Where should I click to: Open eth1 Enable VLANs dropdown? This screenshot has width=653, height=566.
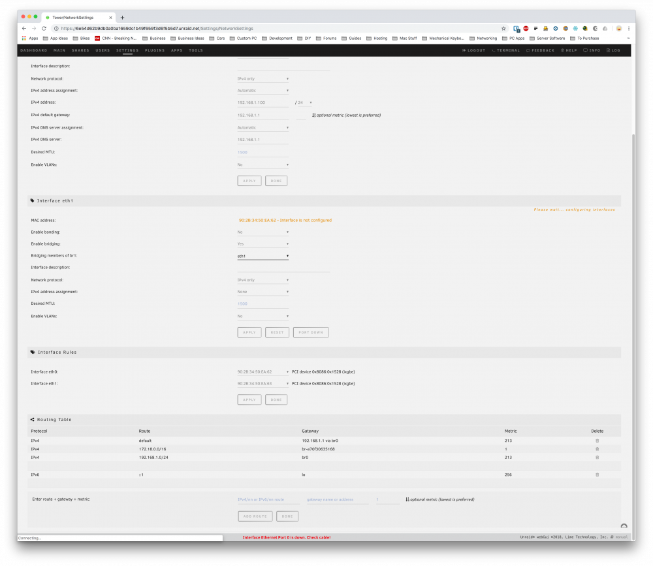pyautogui.click(x=263, y=316)
